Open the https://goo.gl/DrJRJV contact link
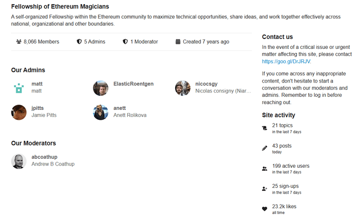The width and height of the screenshot is (363, 224). pos(286,62)
